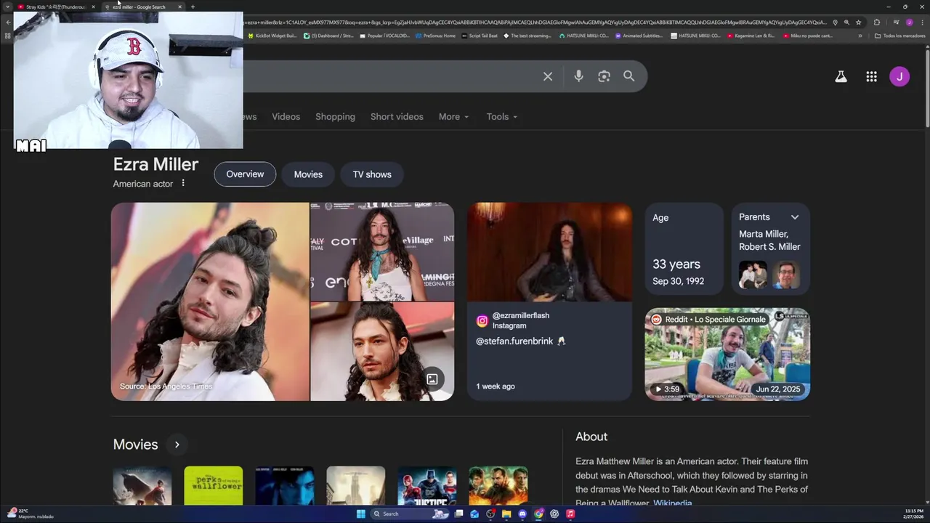Open Search Labs flask icon
Image resolution: width=930 pixels, height=523 pixels.
841,76
